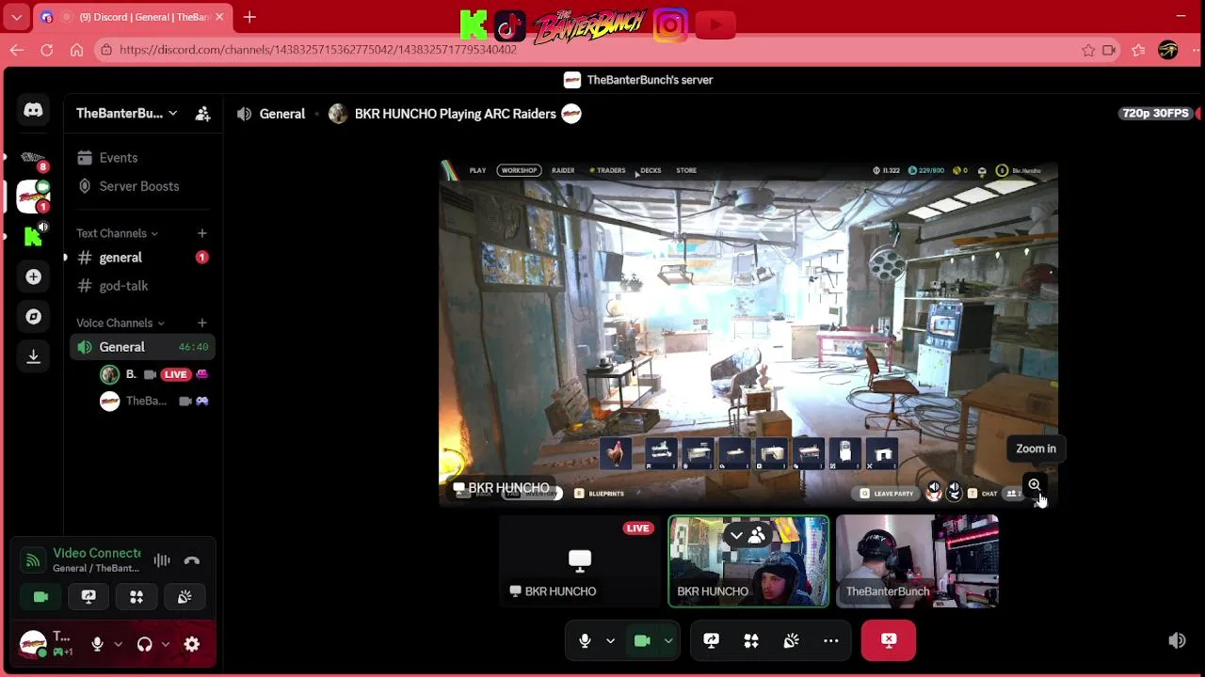Image resolution: width=1205 pixels, height=677 pixels.
Task: Click user avatar in bottom panel
Action: [33, 644]
